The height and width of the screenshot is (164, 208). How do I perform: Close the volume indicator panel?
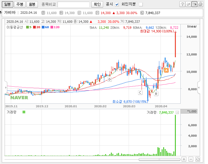click(x=177, y=112)
